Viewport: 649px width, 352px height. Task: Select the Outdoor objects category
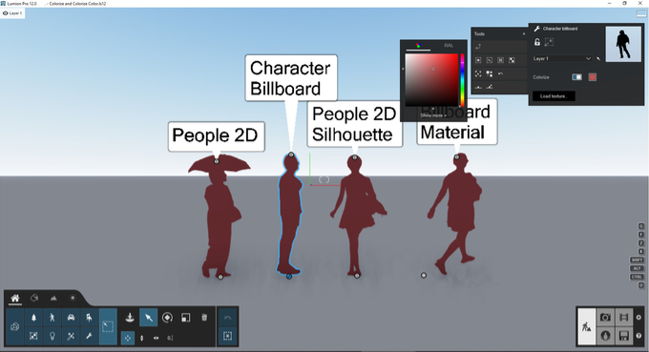pyautogui.click(x=34, y=336)
